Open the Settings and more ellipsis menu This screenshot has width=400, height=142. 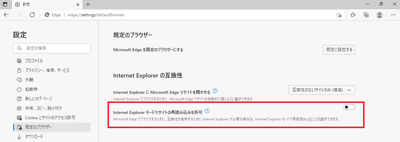[393, 15]
